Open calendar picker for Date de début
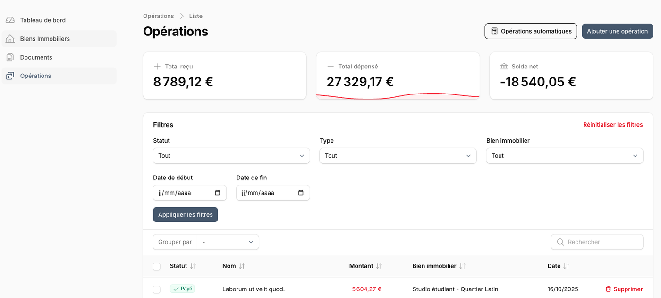661x298 pixels. click(217, 193)
